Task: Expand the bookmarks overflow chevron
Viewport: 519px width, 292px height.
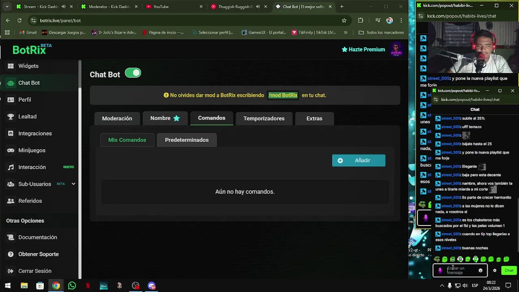Action: tap(345, 32)
